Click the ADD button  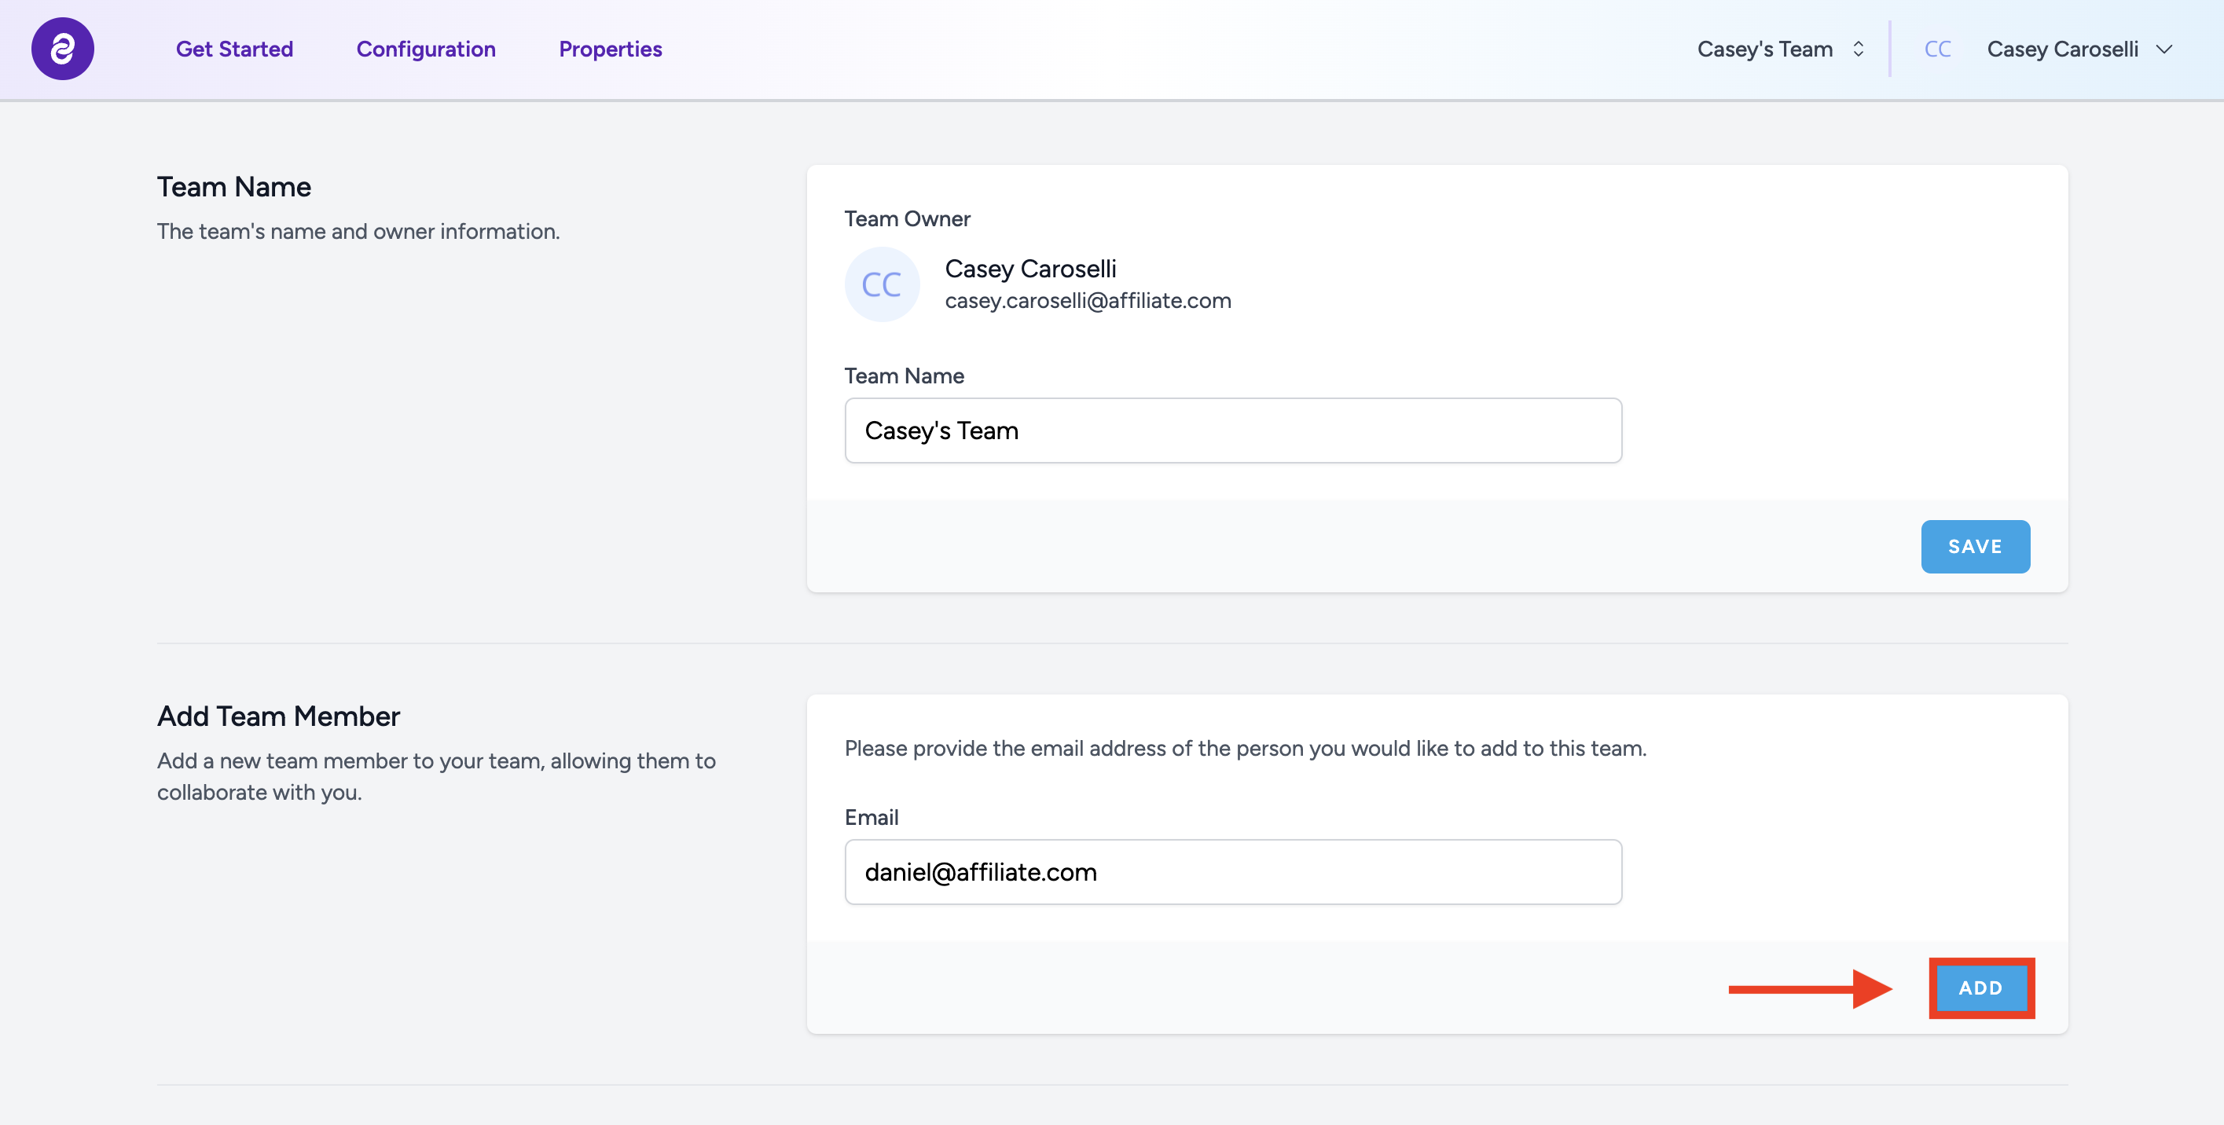click(1980, 988)
